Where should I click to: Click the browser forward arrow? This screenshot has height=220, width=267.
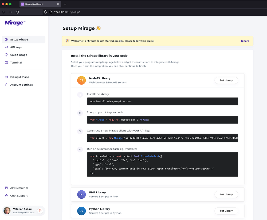point(11,12)
